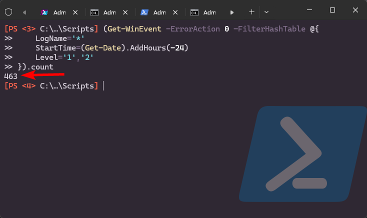The height and width of the screenshot is (218, 367).
Task: Click the shield admin icon in title bar
Action: pyautogui.click(x=8, y=12)
